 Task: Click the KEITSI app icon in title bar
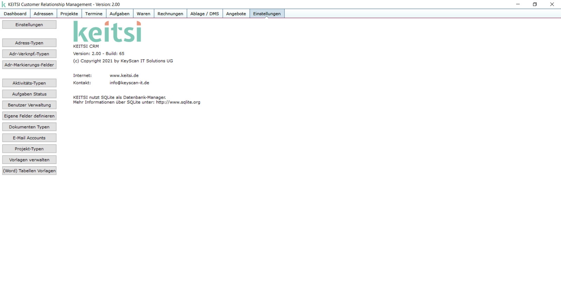pyautogui.click(x=4, y=4)
